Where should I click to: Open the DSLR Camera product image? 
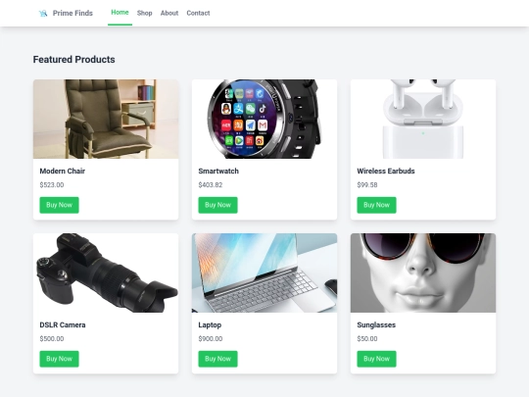point(106,273)
